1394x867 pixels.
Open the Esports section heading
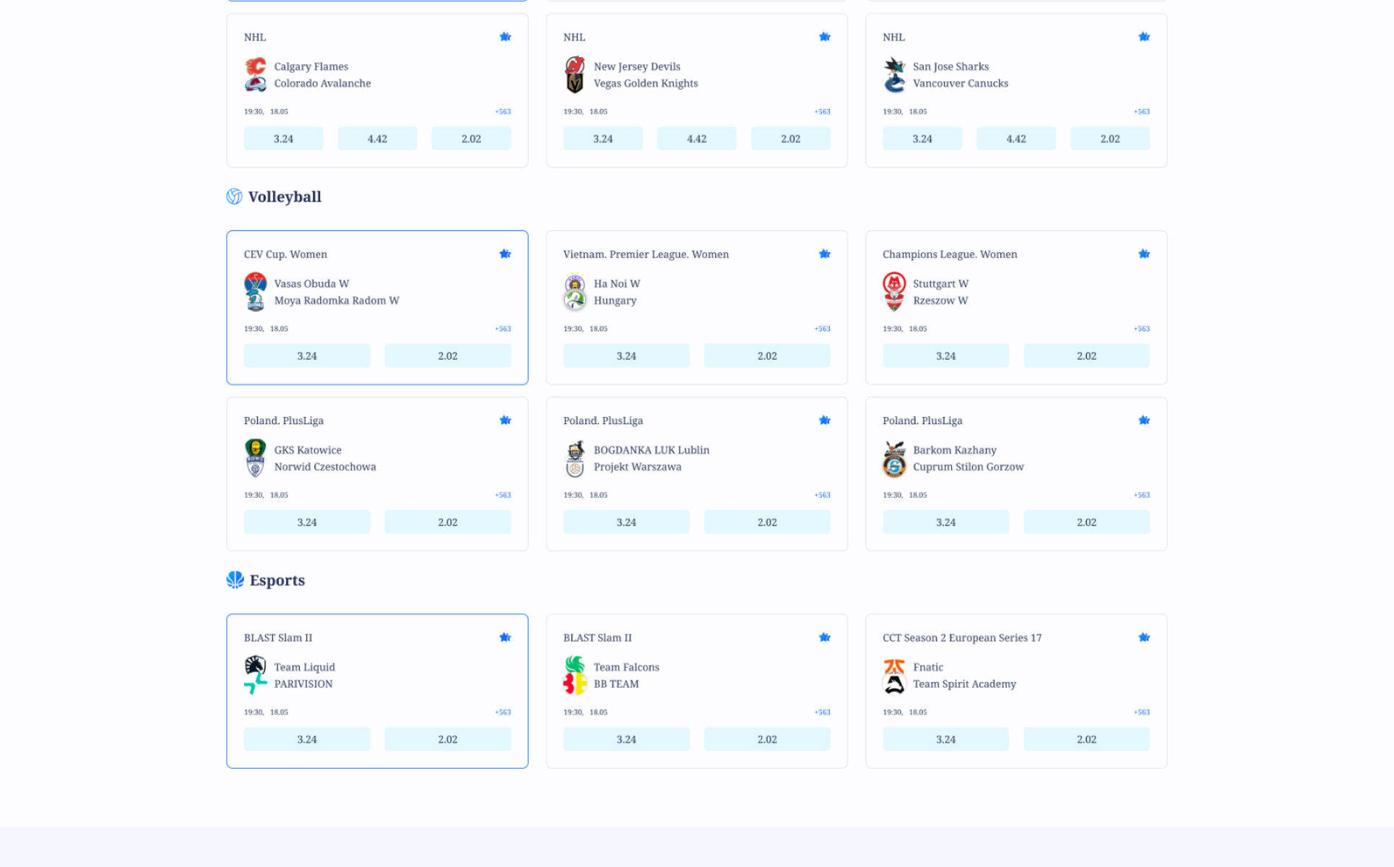[x=277, y=580]
